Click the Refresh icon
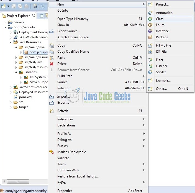The image size is (195, 193). [x=52, y=111]
